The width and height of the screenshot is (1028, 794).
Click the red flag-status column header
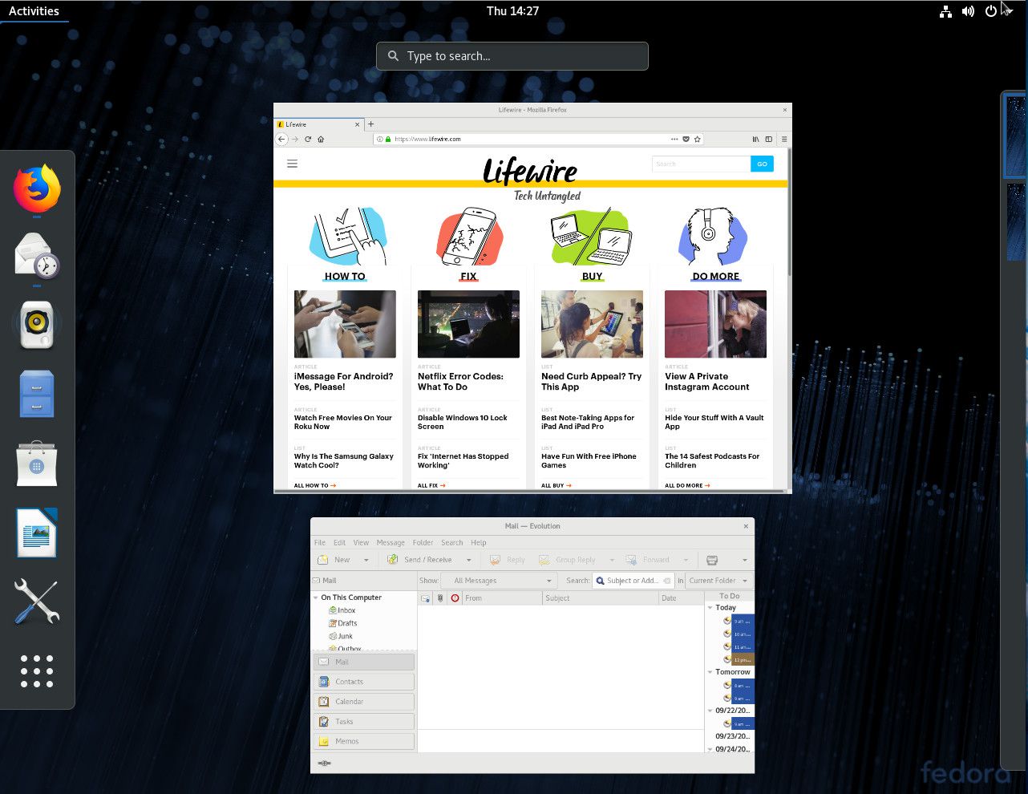(455, 598)
